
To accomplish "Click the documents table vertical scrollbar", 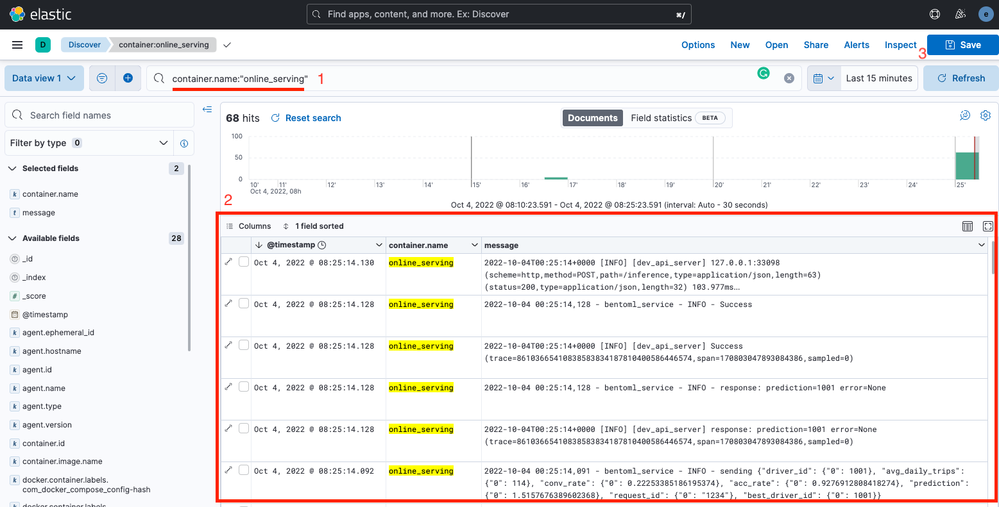I will (993, 258).
